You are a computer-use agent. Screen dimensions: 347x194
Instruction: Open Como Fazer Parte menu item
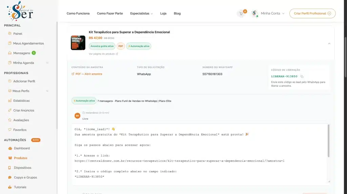(110, 14)
